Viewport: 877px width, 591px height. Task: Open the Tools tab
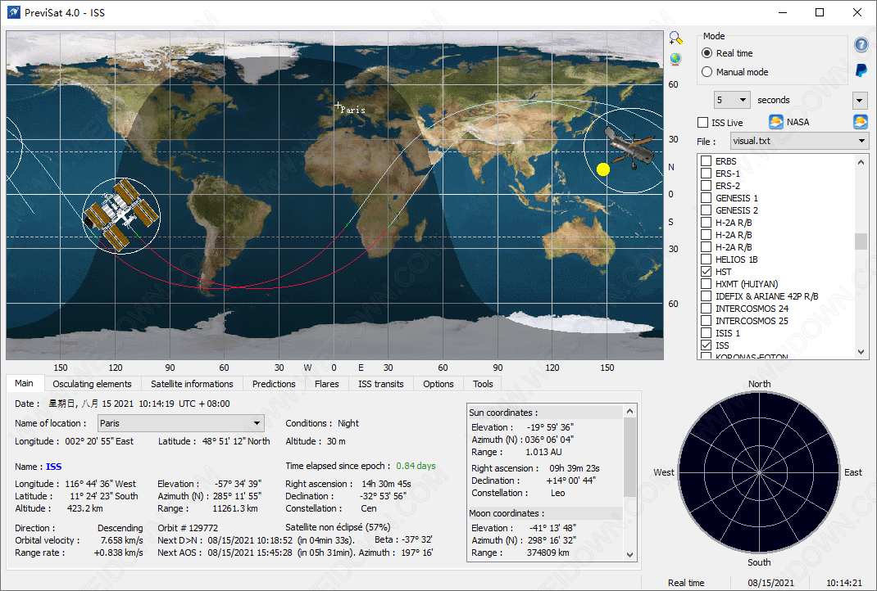click(x=483, y=384)
